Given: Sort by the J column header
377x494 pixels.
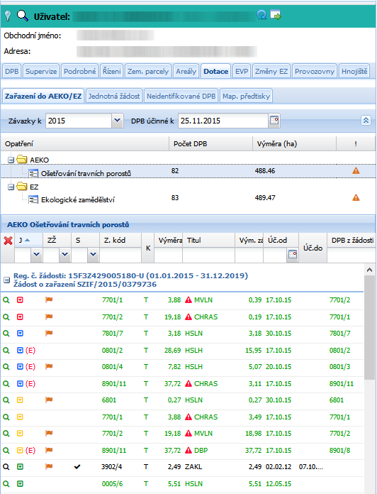Looking at the screenshot, I should (x=28, y=241).
